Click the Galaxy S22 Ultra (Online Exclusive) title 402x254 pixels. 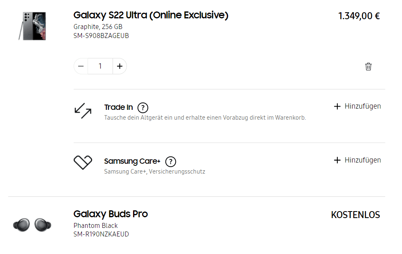coord(151,16)
